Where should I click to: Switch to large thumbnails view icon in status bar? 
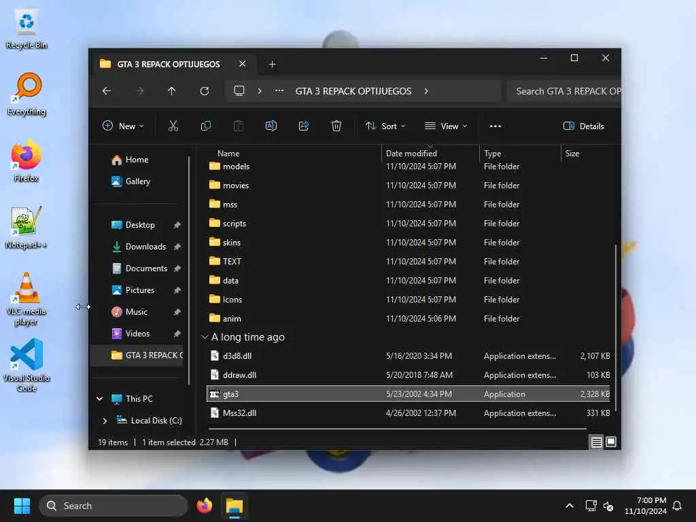pyautogui.click(x=611, y=442)
